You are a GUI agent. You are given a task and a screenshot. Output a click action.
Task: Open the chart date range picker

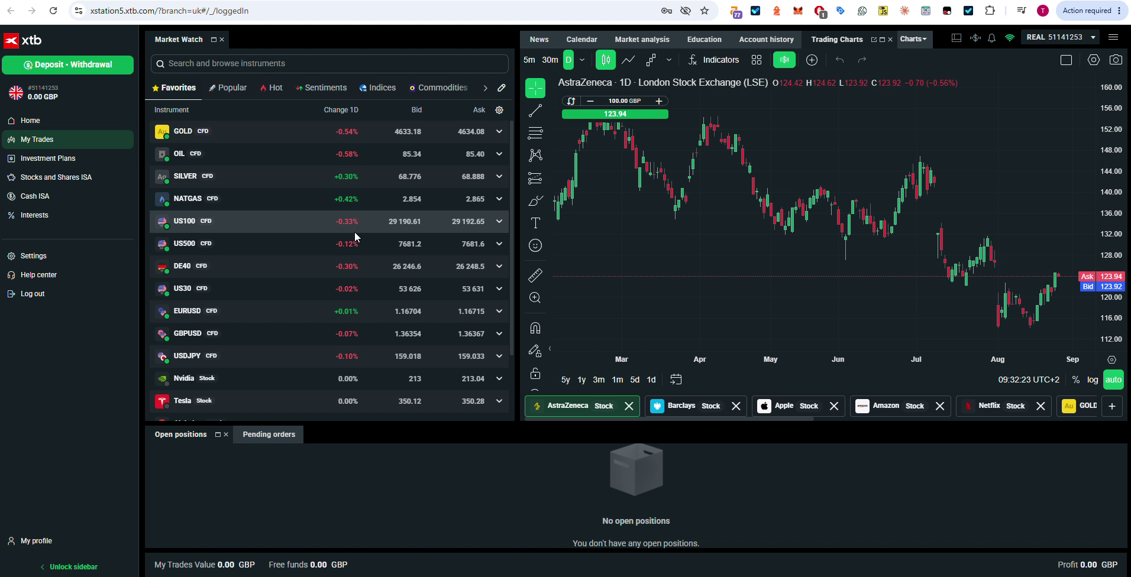point(676,380)
